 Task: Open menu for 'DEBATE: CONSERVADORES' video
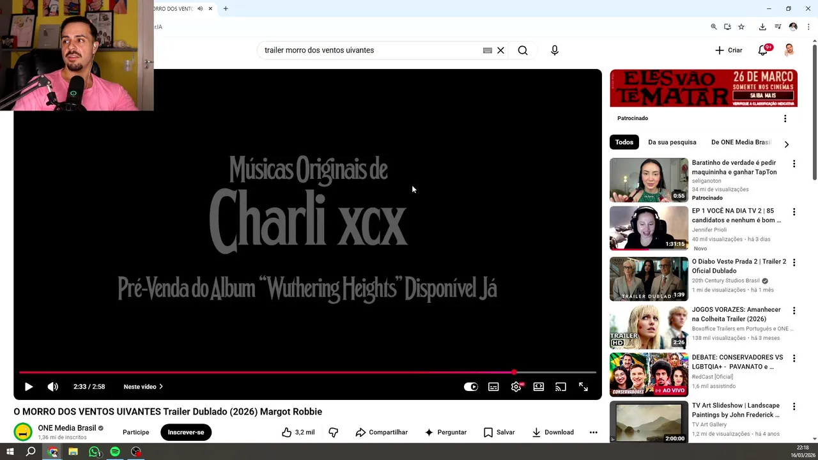[794, 358]
